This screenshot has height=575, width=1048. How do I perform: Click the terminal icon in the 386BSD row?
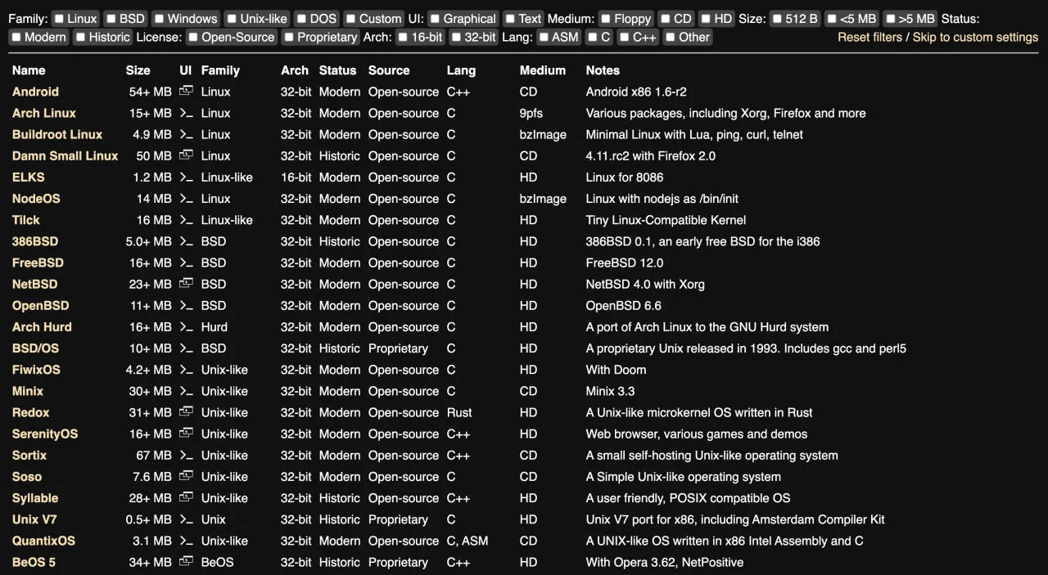click(x=187, y=241)
